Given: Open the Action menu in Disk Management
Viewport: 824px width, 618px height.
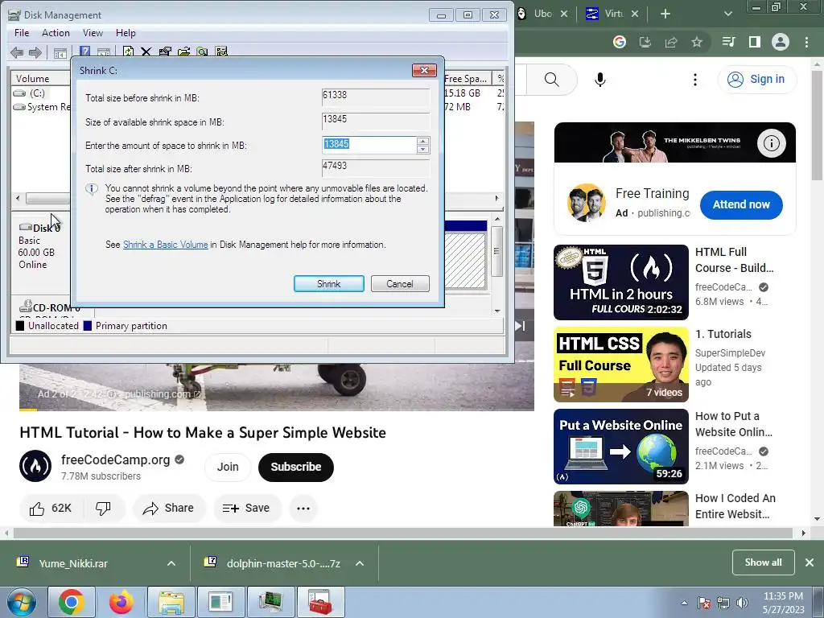Looking at the screenshot, I should click(56, 32).
